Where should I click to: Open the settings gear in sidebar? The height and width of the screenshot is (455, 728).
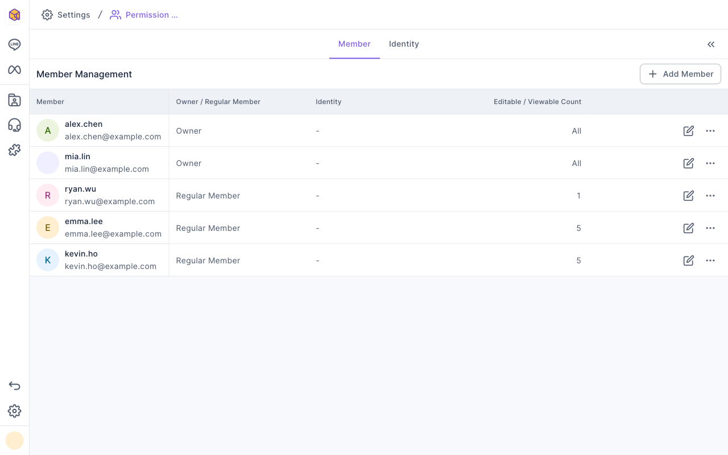[x=14, y=411]
